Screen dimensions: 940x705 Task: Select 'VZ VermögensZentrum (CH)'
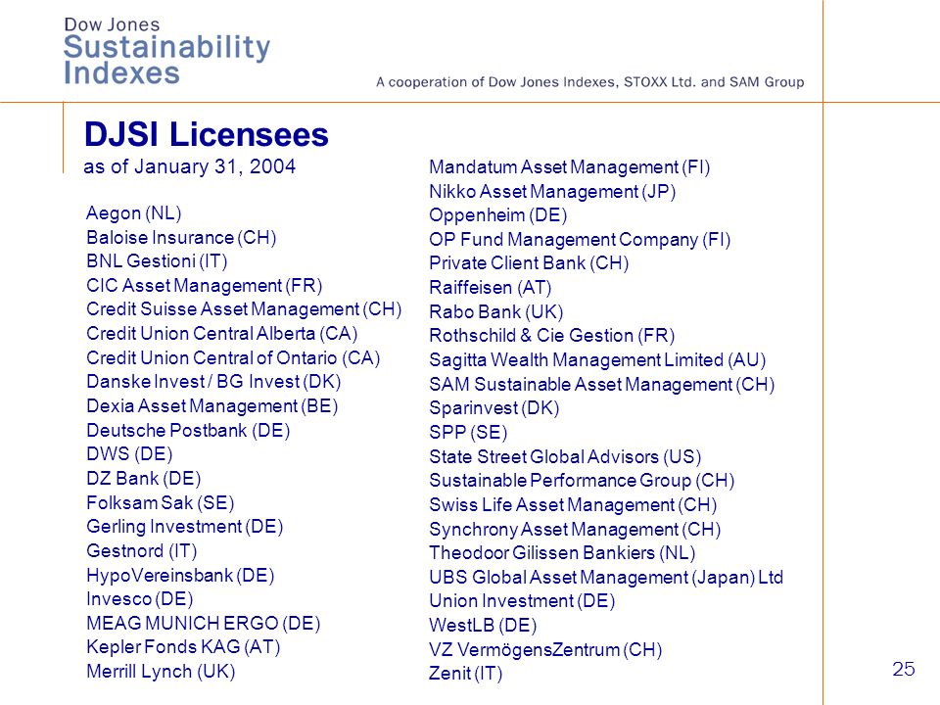click(x=545, y=650)
